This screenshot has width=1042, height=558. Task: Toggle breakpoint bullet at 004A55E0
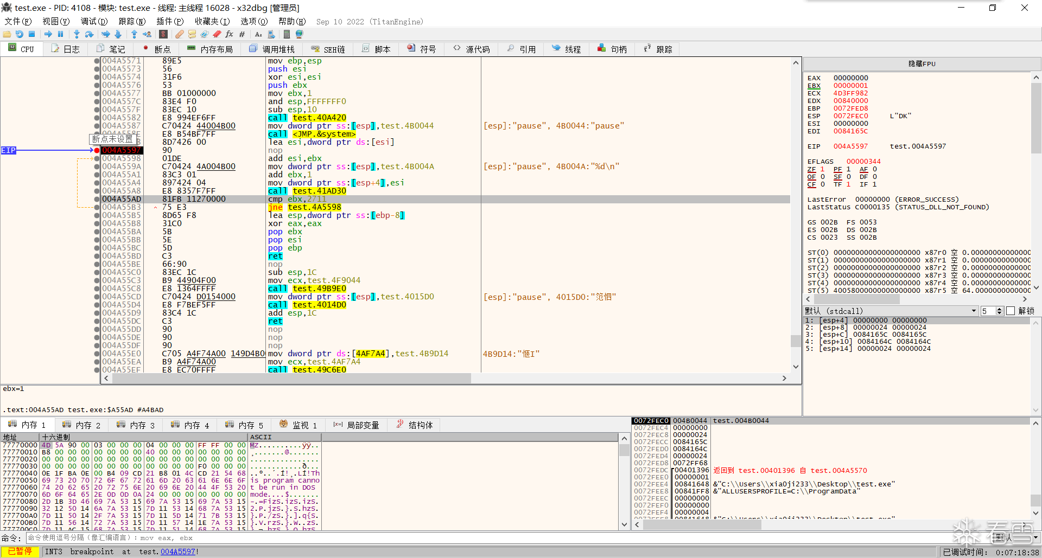(x=97, y=354)
